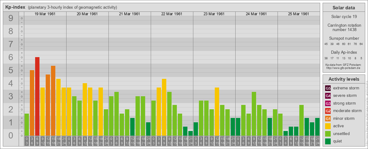Select the light green 'unsettled' legend swatch
368x149 pixels.
coord(328,134)
